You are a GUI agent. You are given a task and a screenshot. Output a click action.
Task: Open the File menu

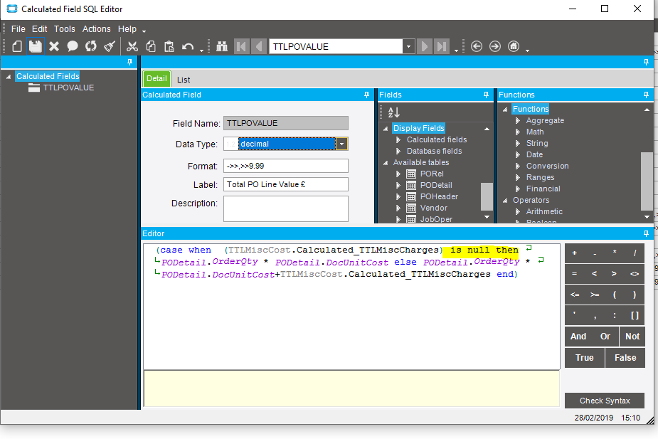[x=18, y=29]
